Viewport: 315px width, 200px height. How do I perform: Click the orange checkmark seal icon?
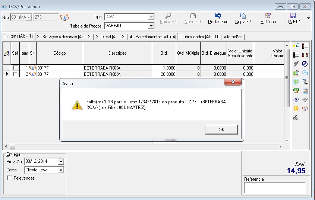tap(296, 109)
